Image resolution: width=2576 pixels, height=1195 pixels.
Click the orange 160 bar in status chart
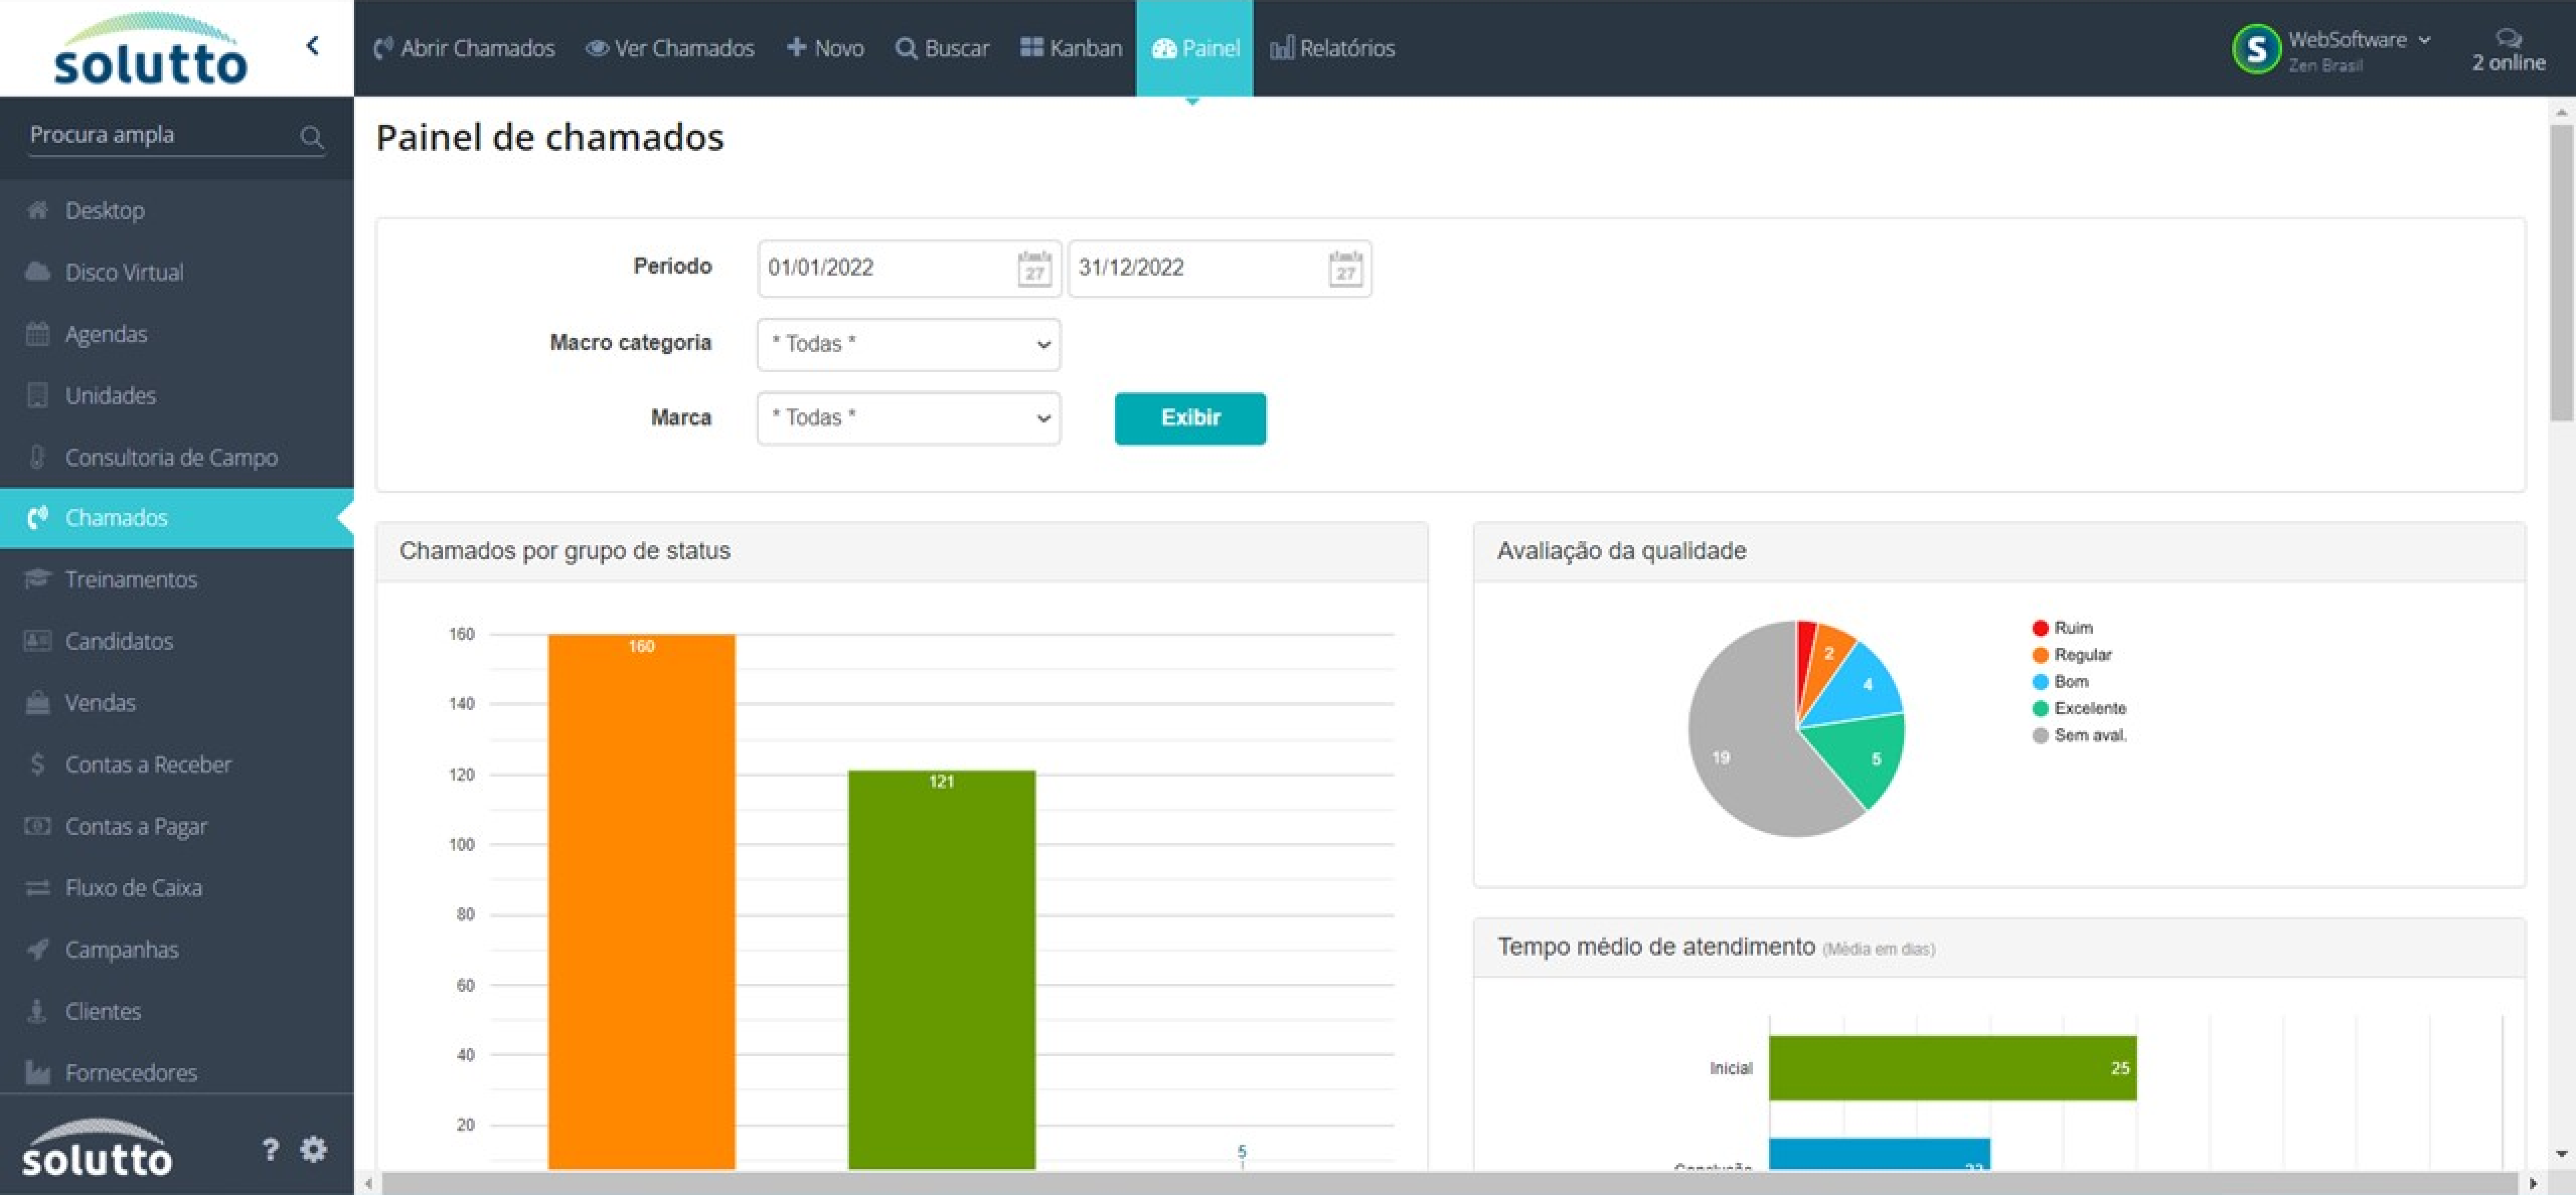pyautogui.click(x=641, y=901)
